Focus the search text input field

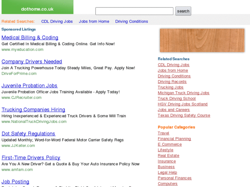click(134, 11)
